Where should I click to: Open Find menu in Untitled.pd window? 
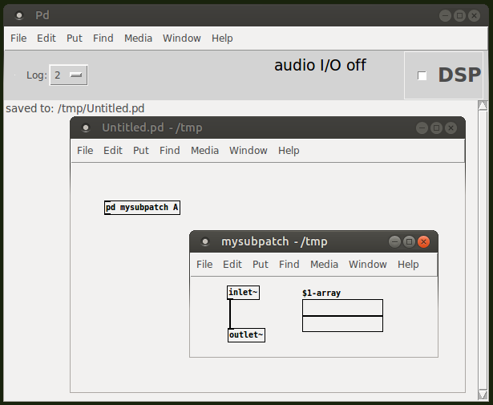169,150
